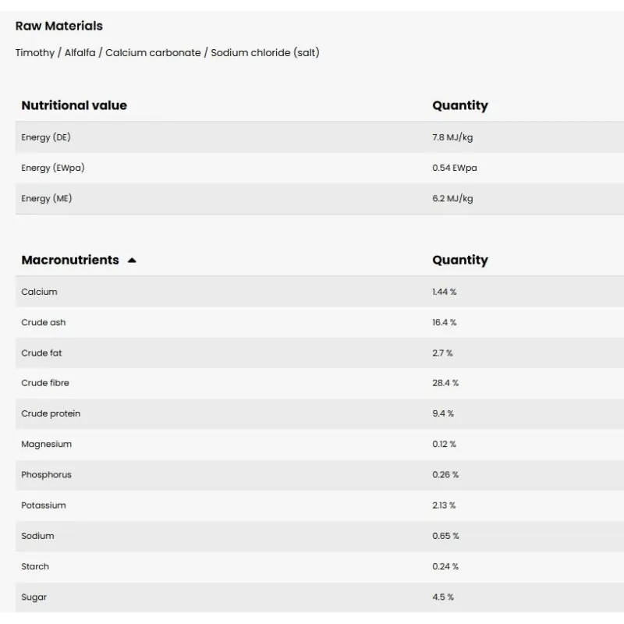Click the Sodium 0.65 % value

(445, 536)
